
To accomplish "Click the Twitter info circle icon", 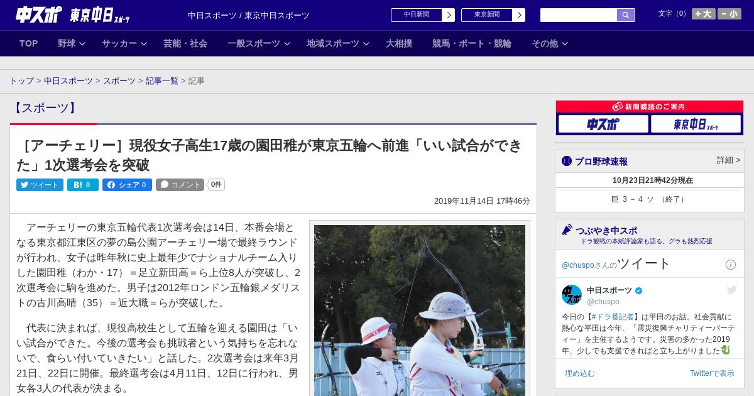I will pyautogui.click(x=731, y=265).
